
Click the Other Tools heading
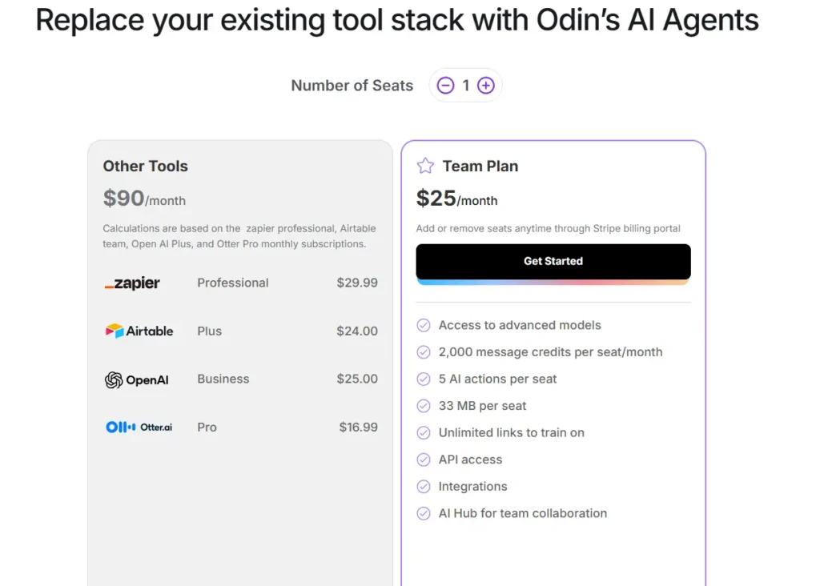point(146,167)
